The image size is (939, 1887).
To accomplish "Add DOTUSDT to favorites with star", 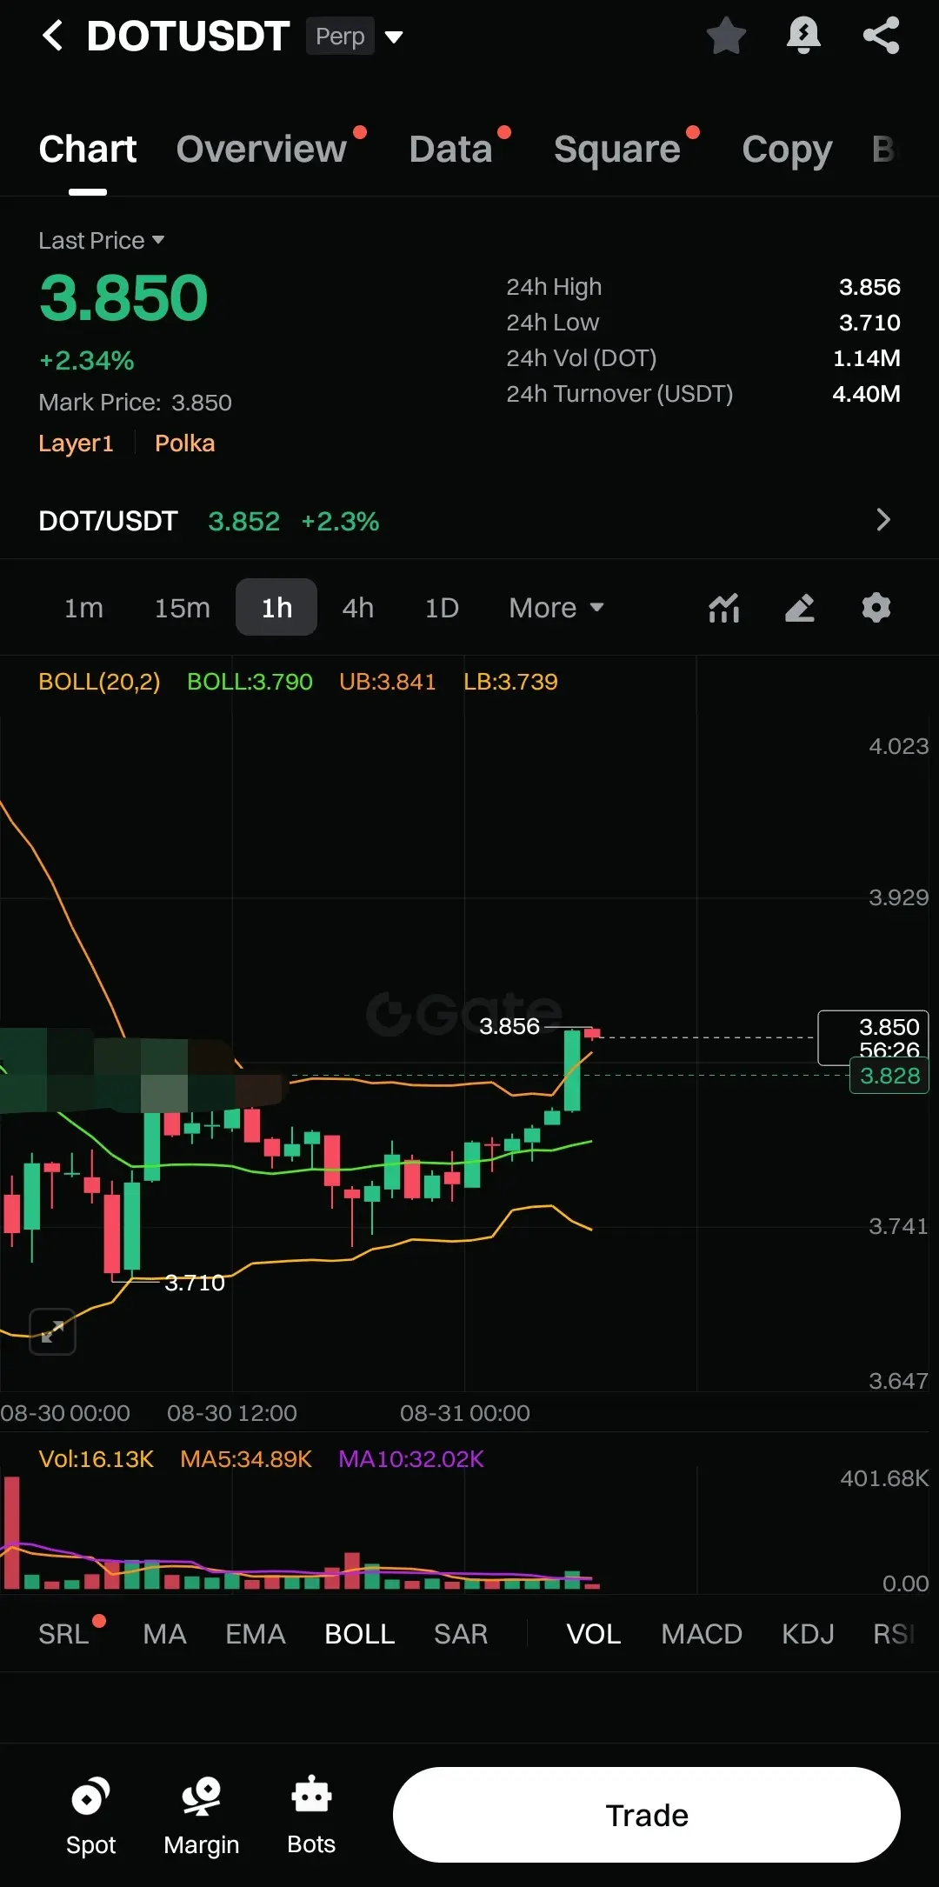I will pos(726,36).
